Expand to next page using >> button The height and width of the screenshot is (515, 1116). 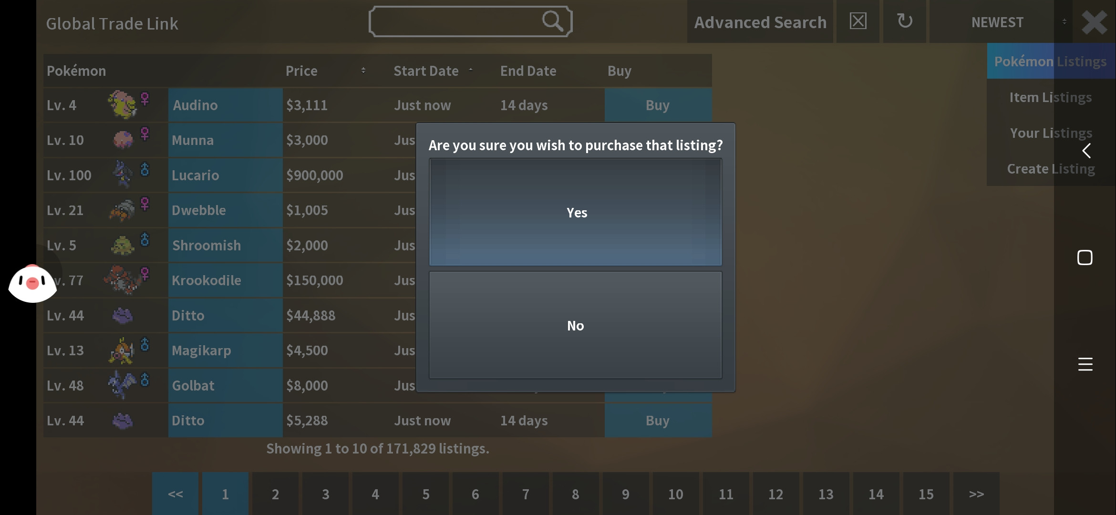click(x=977, y=494)
